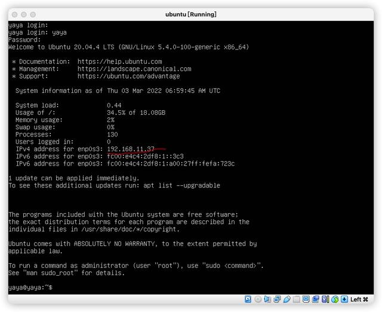382x312 pixels.
Task: Click the shared folders status icon
Action: click(296, 299)
